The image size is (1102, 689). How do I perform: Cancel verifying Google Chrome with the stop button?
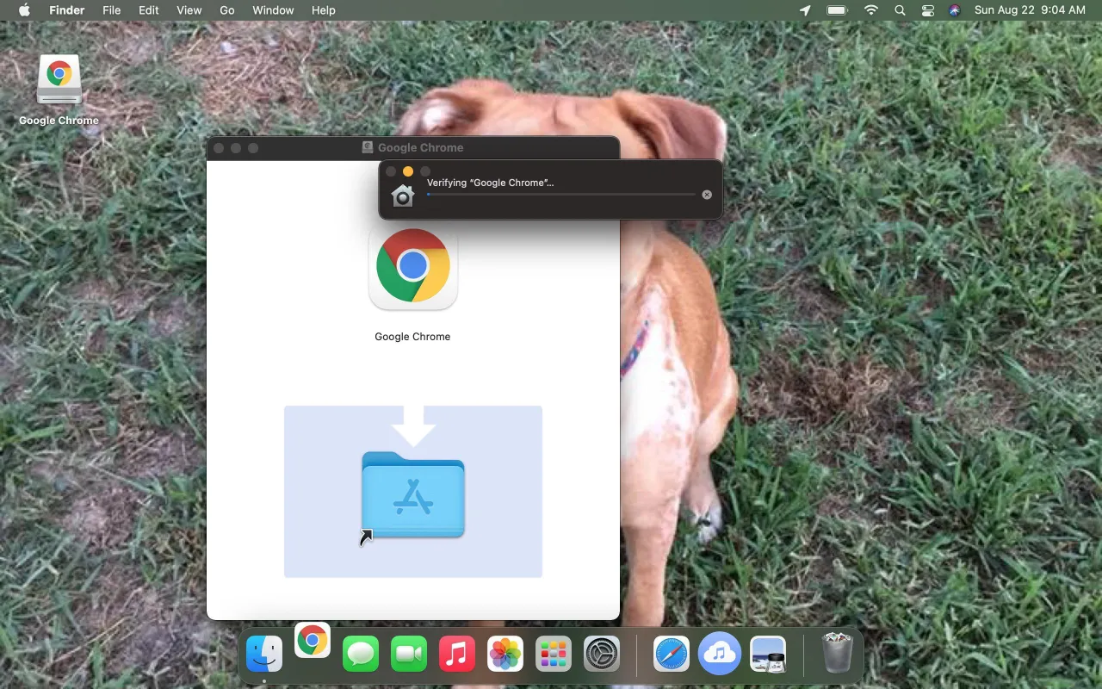(x=706, y=194)
